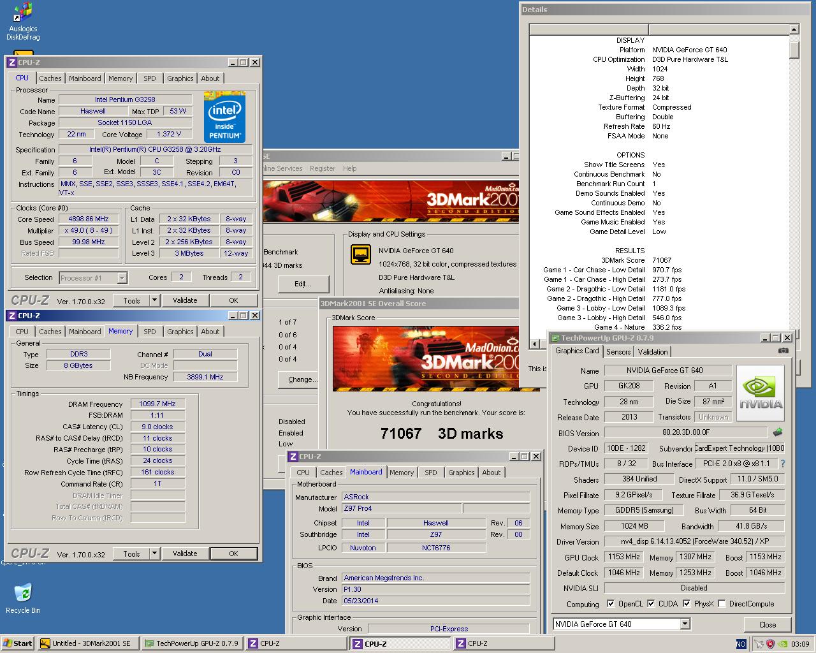Click the 3DMark2001 banner in Overall Score window
This screenshot has width=816, height=653.
(x=426, y=359)
